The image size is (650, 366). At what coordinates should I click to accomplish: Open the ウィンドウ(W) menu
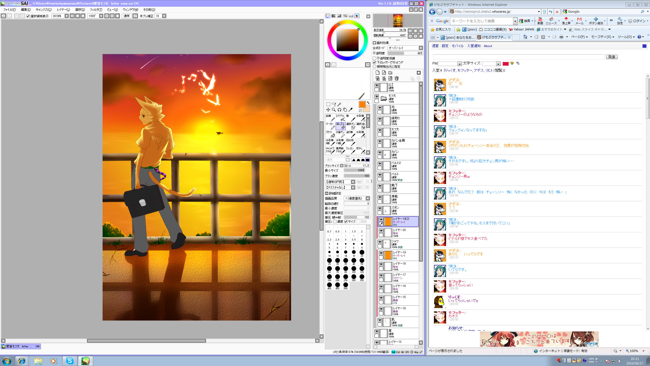point(130,10)
